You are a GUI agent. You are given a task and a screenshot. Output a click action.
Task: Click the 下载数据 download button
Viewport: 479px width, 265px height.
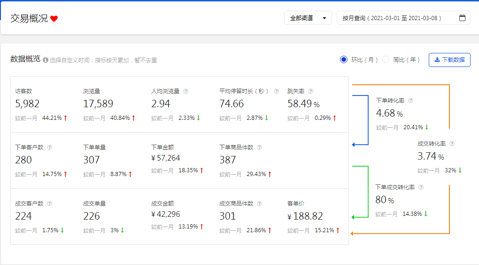click(449, 60)
